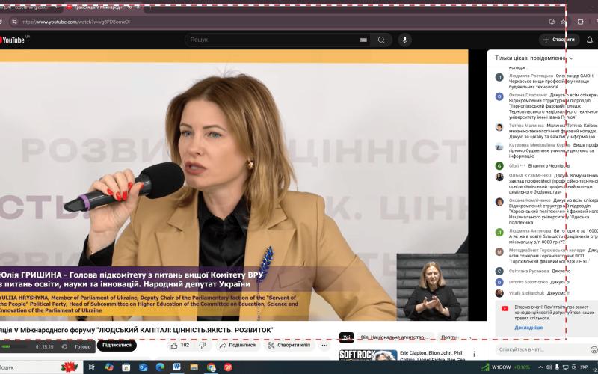Close the YouTube browser tab
The width and height of the screenshot is (598, 374).
138,7
